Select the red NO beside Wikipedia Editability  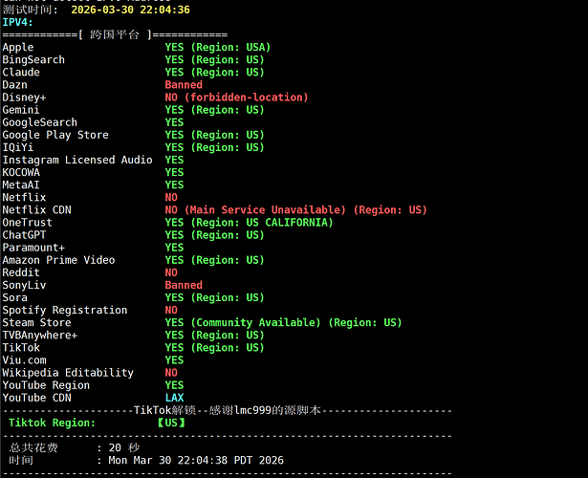(x=171, y=373)
